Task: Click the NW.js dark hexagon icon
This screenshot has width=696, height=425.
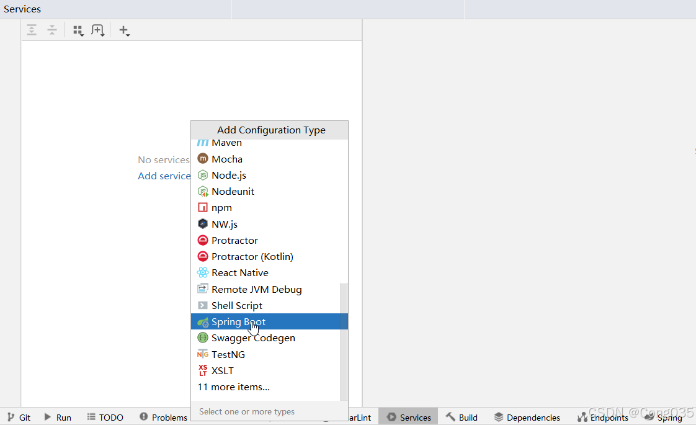Action: (203, 224)
